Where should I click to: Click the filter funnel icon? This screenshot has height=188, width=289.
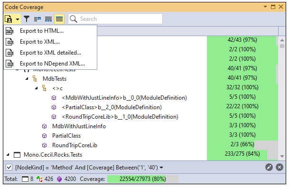click(x=27, y=19)
